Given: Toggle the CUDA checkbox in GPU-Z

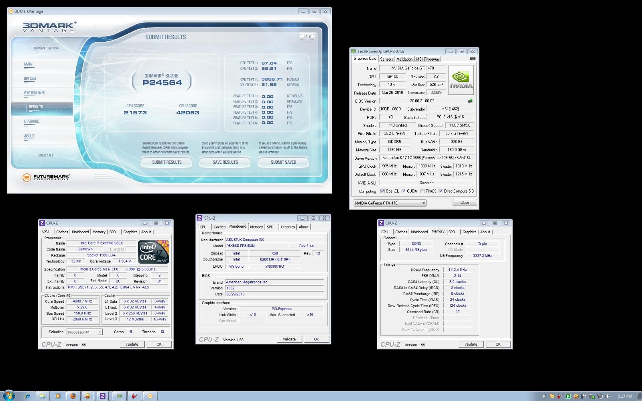Looking at the screenshot, I should pos(404,191).
